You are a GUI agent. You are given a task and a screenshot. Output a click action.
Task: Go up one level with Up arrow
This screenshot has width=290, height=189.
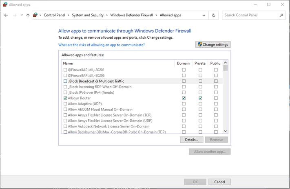coord(28,15)
